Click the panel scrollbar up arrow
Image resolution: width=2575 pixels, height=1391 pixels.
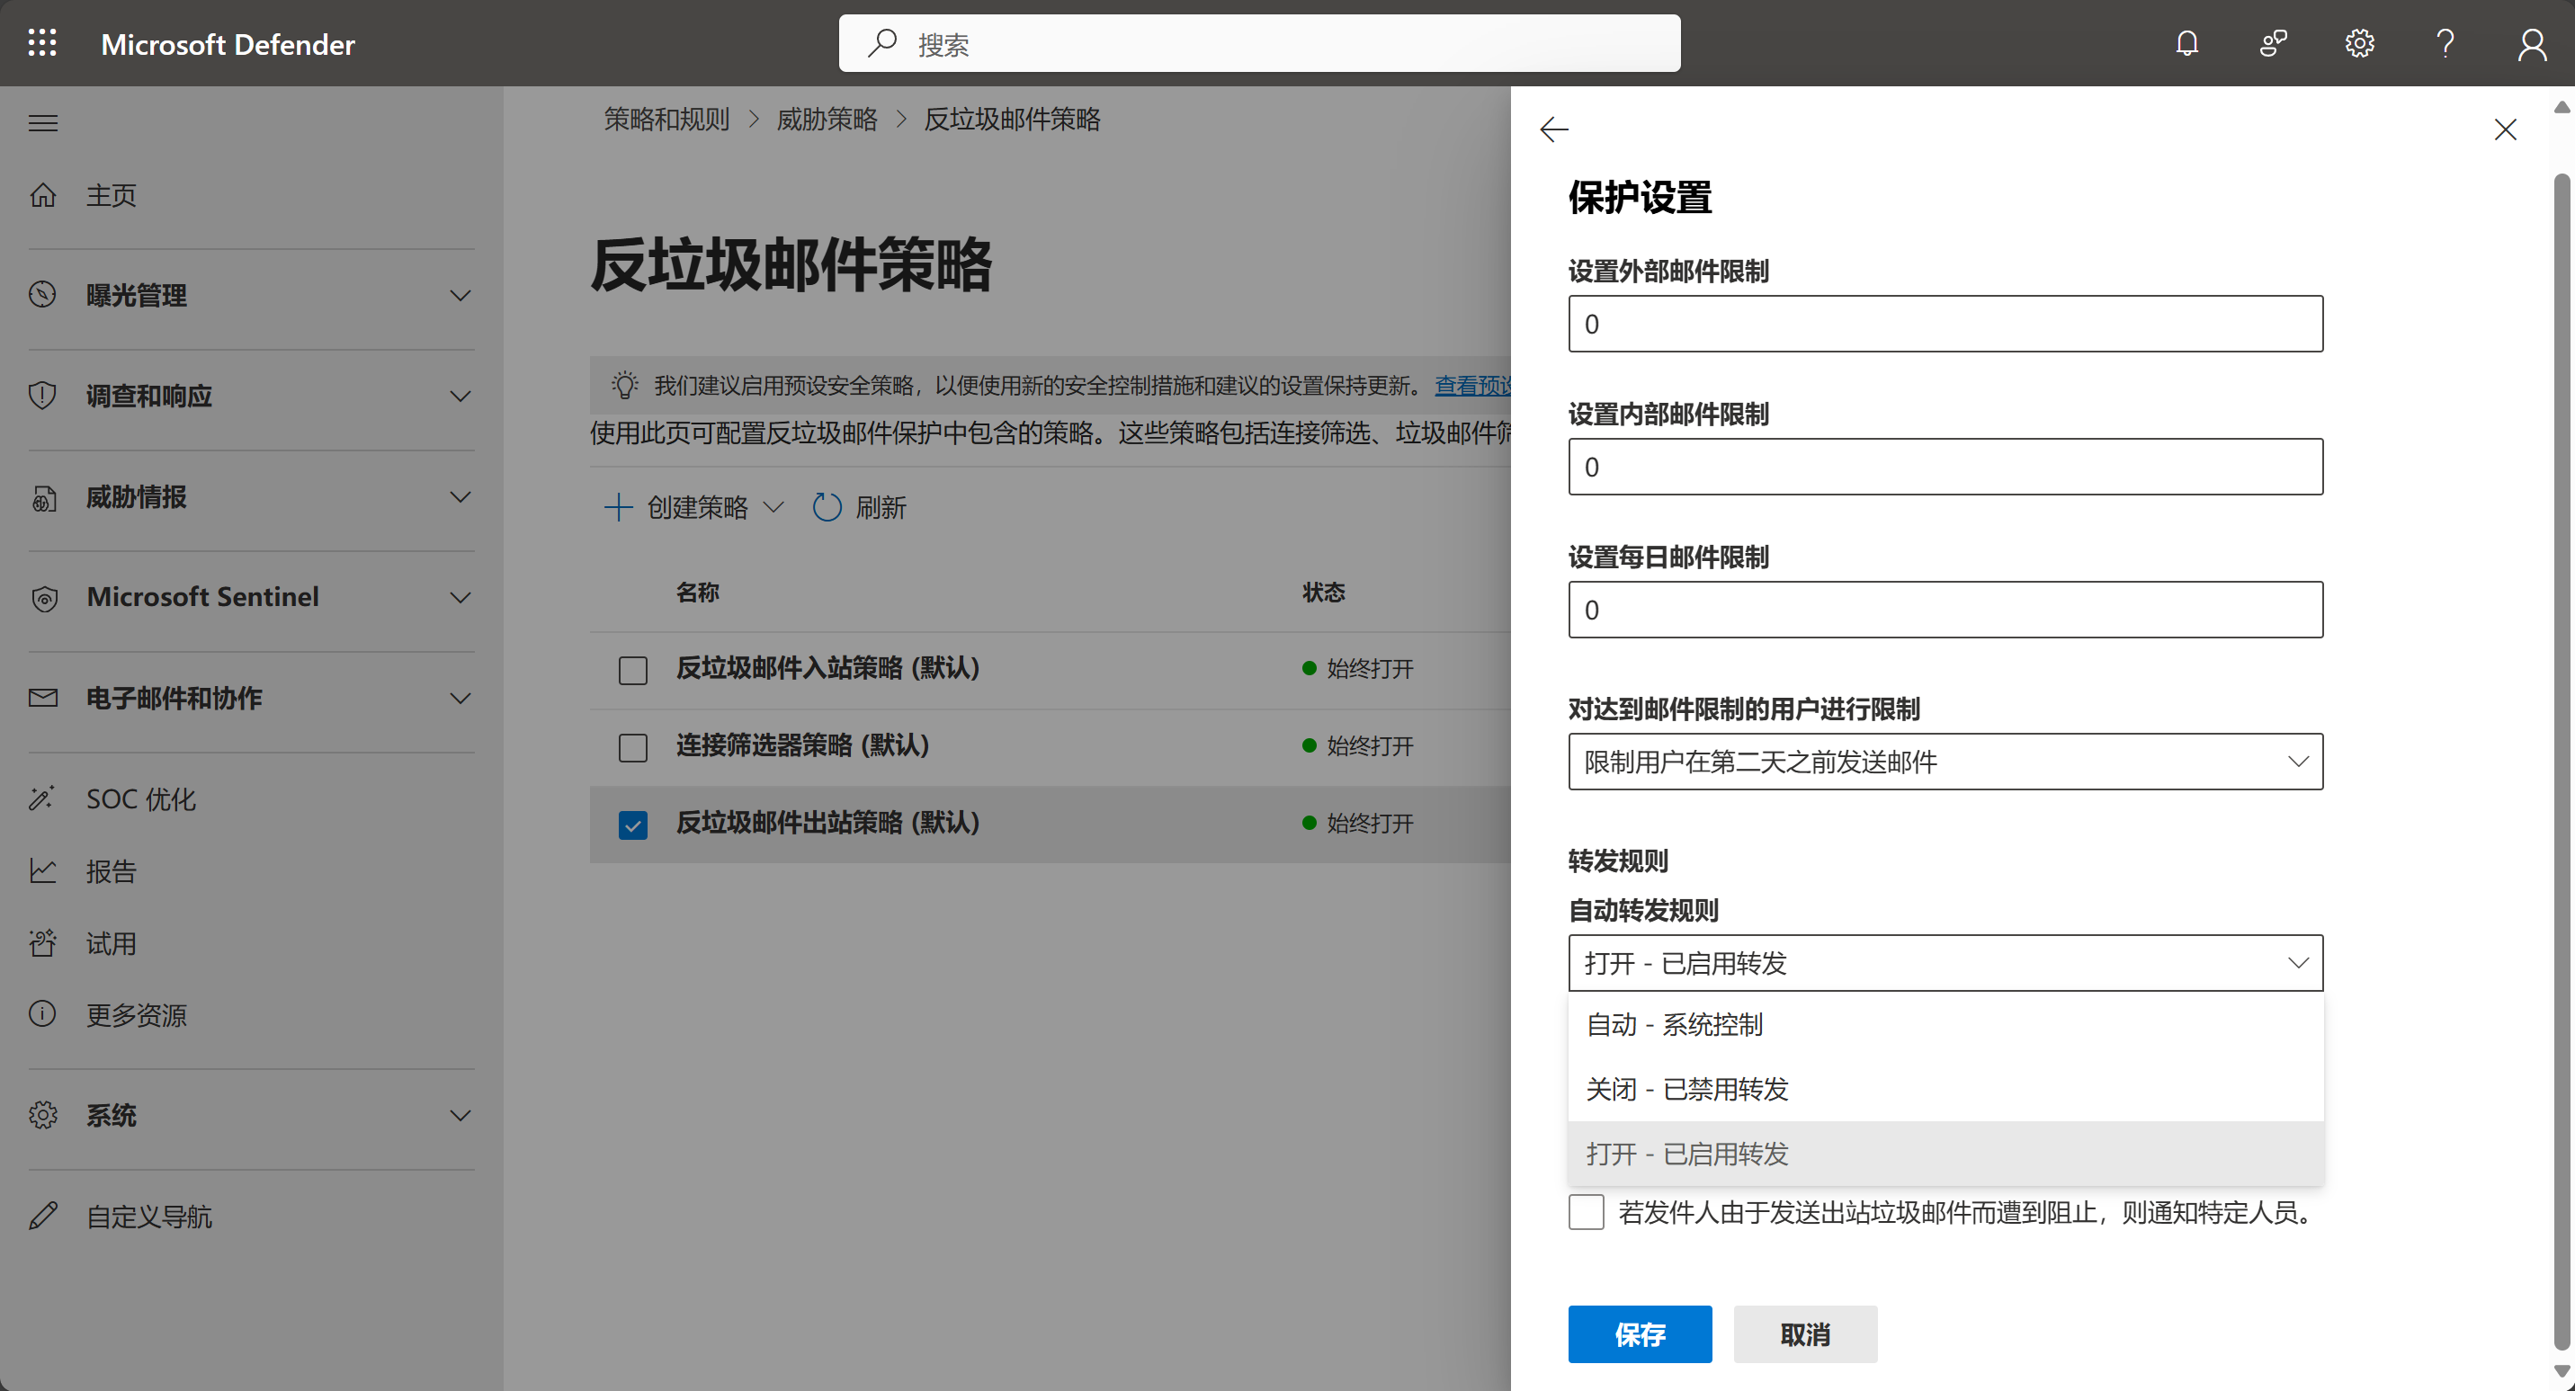point(2561,107)
